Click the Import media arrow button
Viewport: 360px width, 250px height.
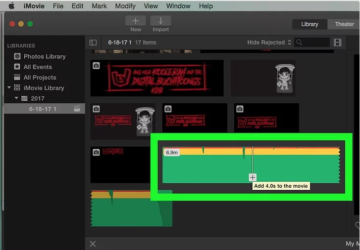pyautogui.click(x=160, y=21)
